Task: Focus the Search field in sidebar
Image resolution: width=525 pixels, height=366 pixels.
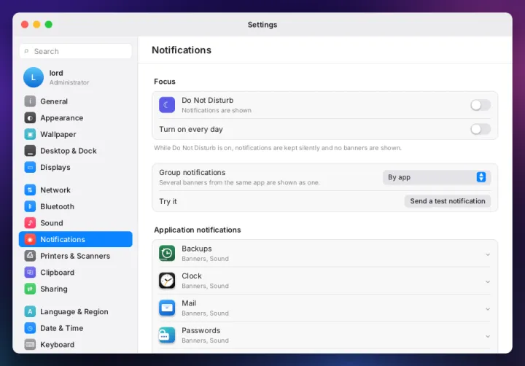Action: point(76,51)
